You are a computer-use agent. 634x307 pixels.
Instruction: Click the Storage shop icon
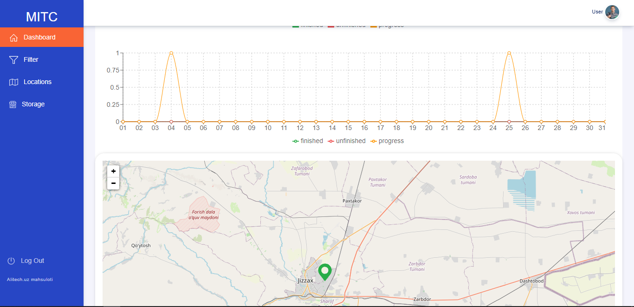pyautogui.click(x=13, y=105)
